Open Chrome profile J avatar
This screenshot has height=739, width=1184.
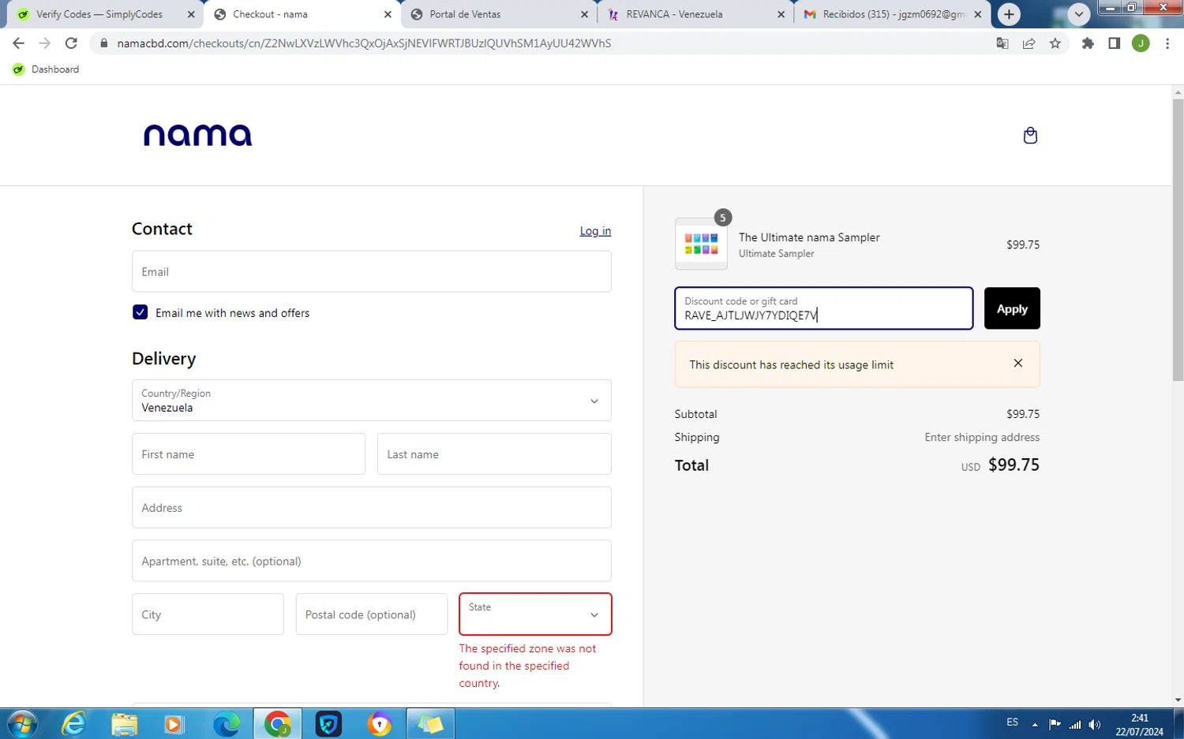1141,43
